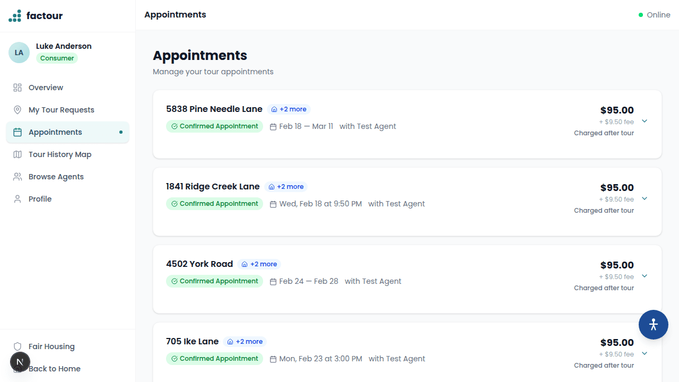Click the Consumer badge under Luke Anderson
The width and height of the screenshot is (679, 382).
pos(57,58)
